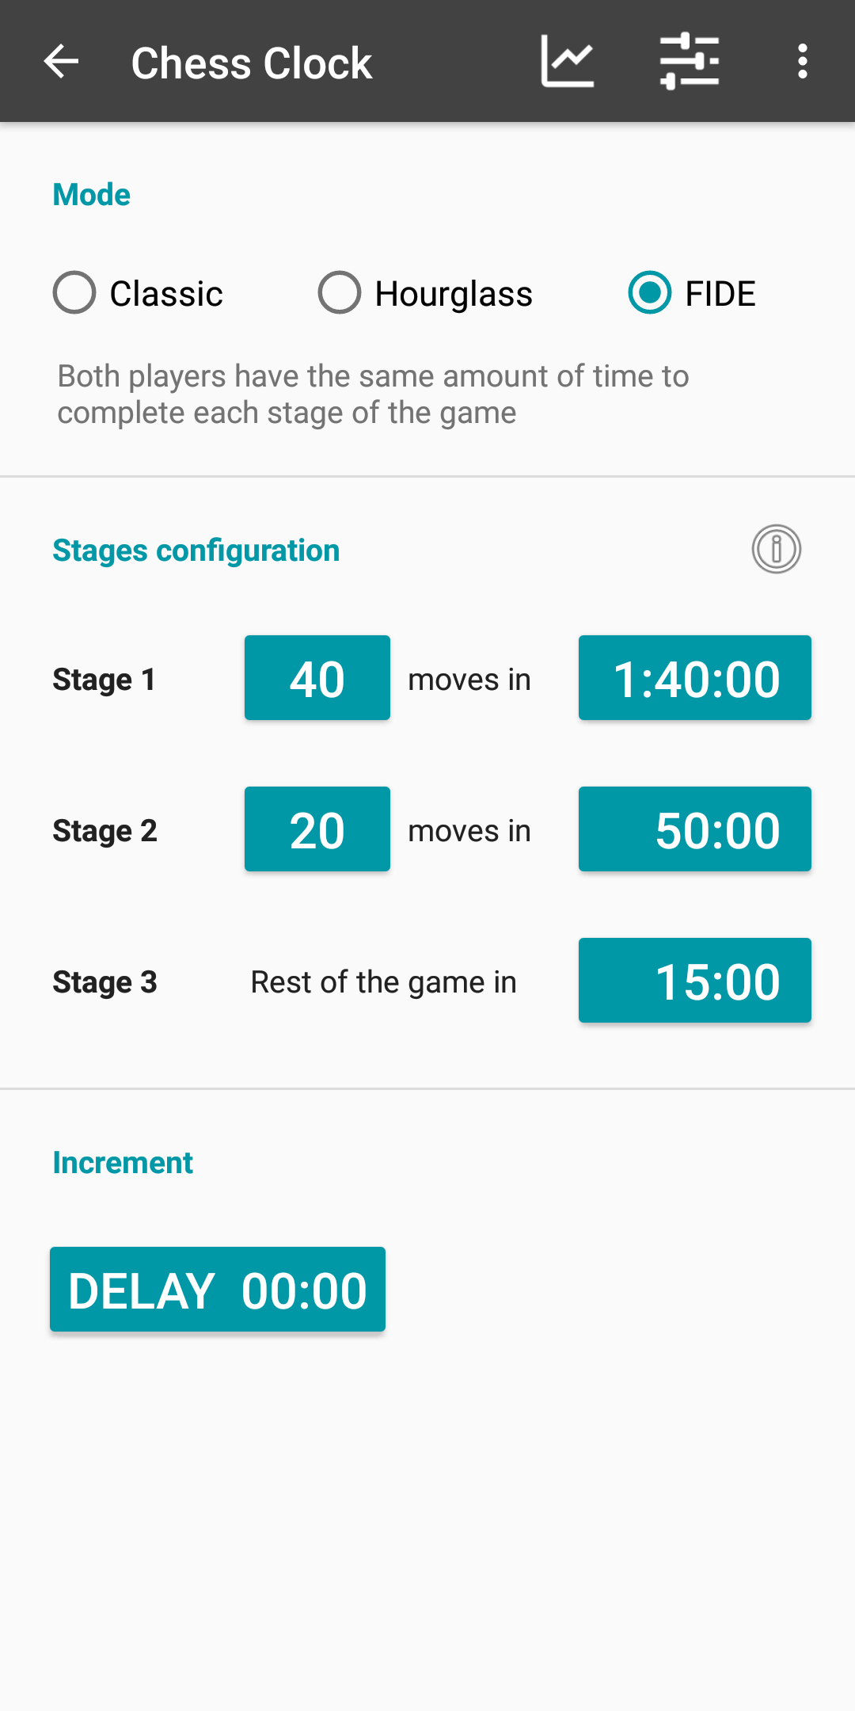
Task: Change Stage 2 time 50:00
Action: pyautogui.click(x=695, y=829)
